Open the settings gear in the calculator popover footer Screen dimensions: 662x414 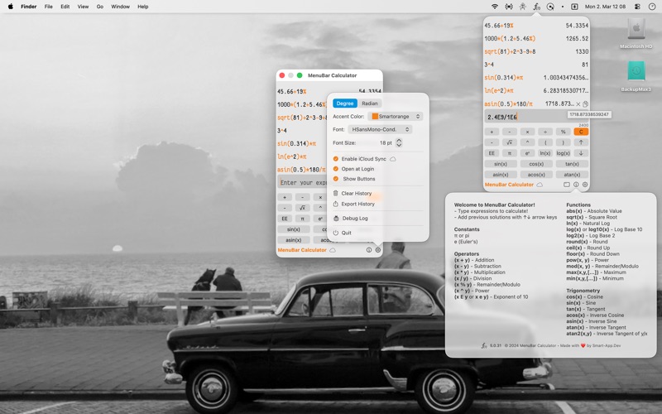585,185
